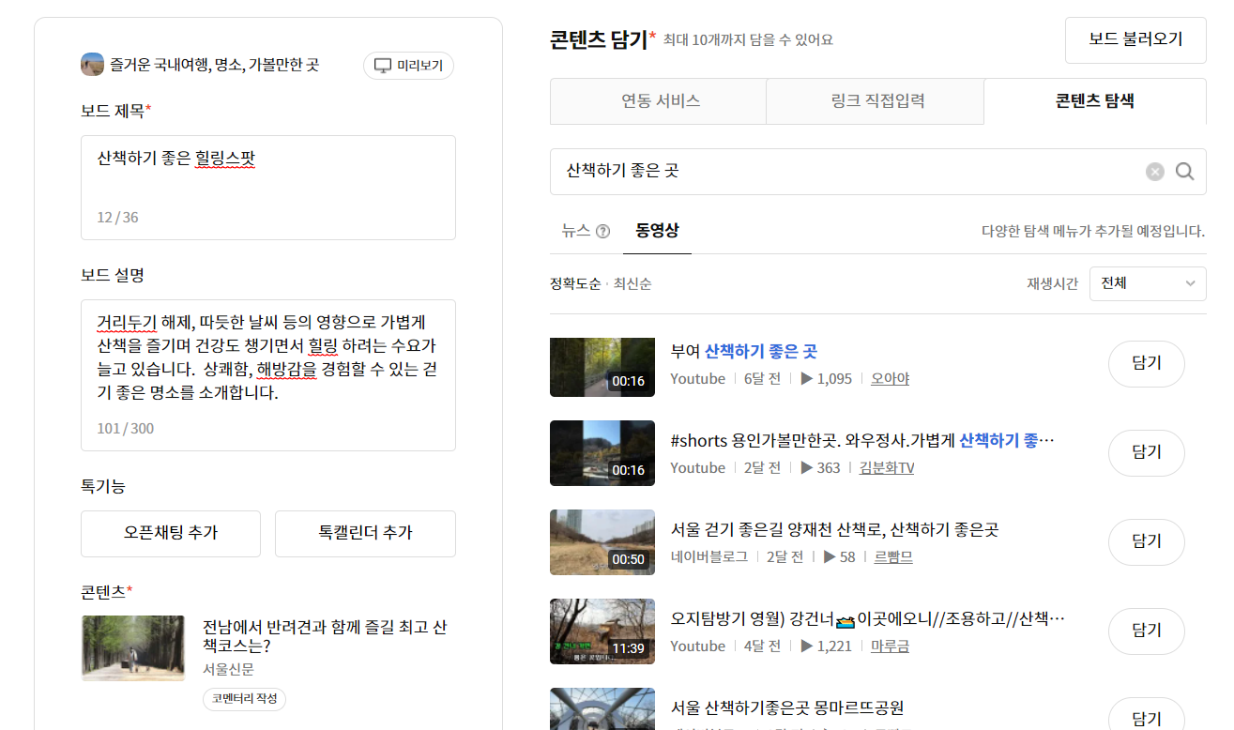This screenshot has width=1234, height=730.
Task: Click the 코멘터리 작성 button
Action: pyautogui.click(x=244, y=699)
